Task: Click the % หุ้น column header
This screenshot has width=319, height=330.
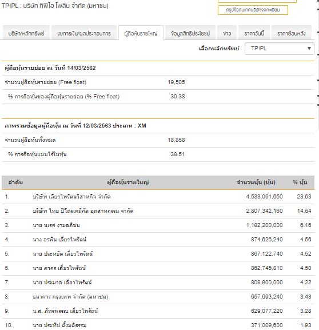Action: pyautogui.click(x=300, y=182)
